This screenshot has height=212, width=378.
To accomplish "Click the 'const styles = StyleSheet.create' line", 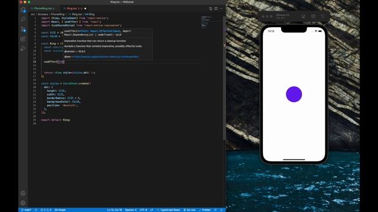I will 66,84.
